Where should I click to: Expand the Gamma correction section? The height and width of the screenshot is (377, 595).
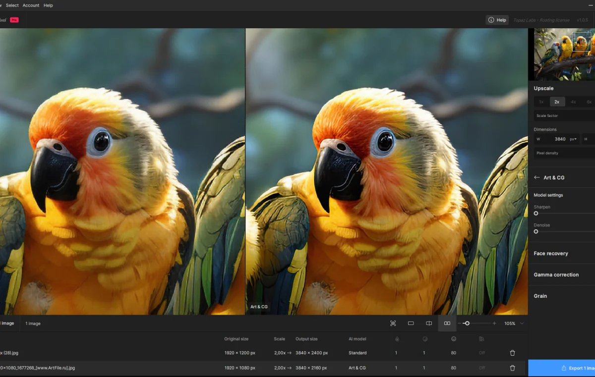point(556,275)
